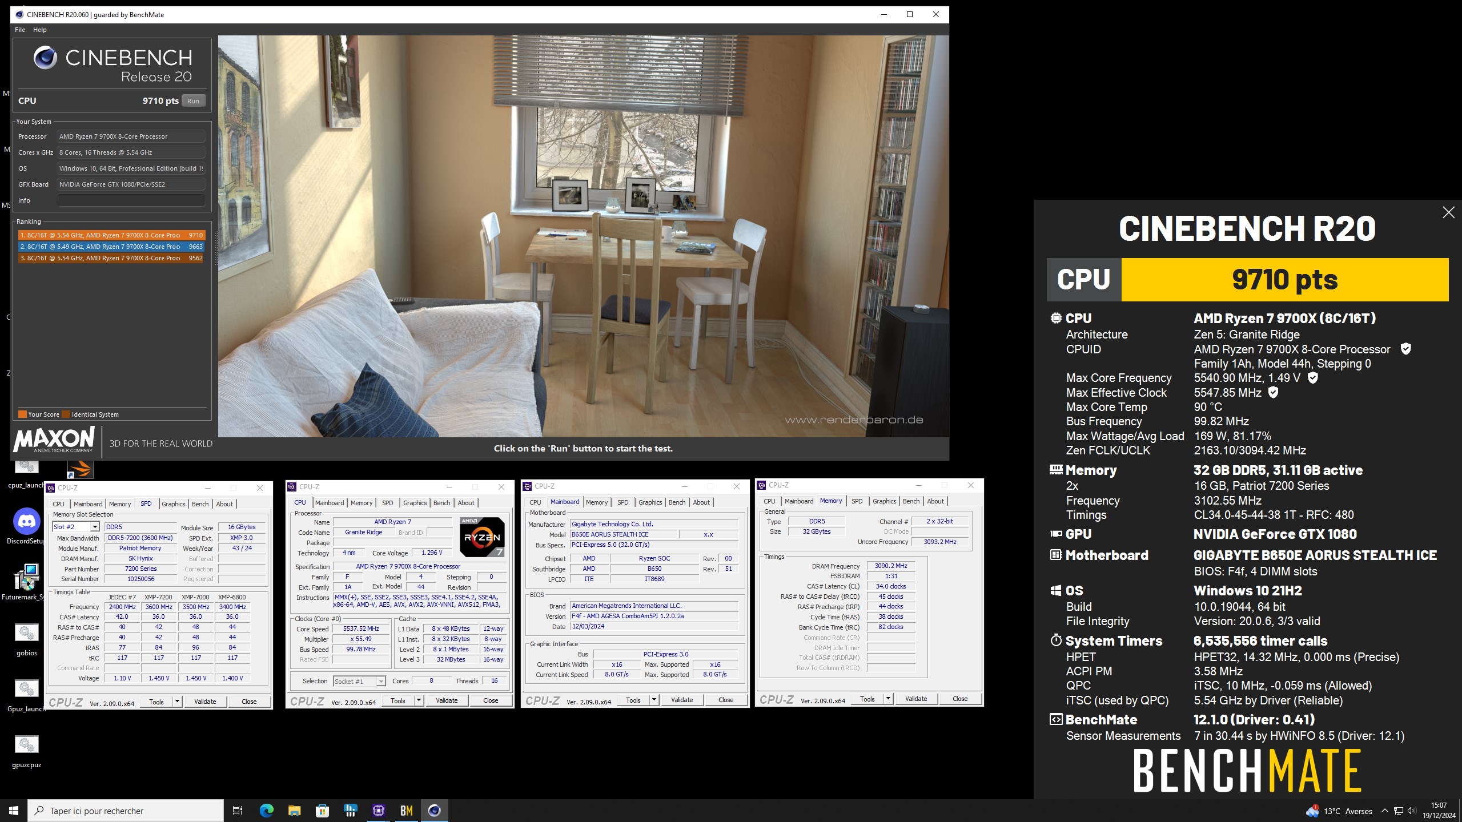The width and height of the screenshot is (1462, 822).
Task: Expand Tools arrow in CPU-Z processor window
Action: click(x=419, y=700)
